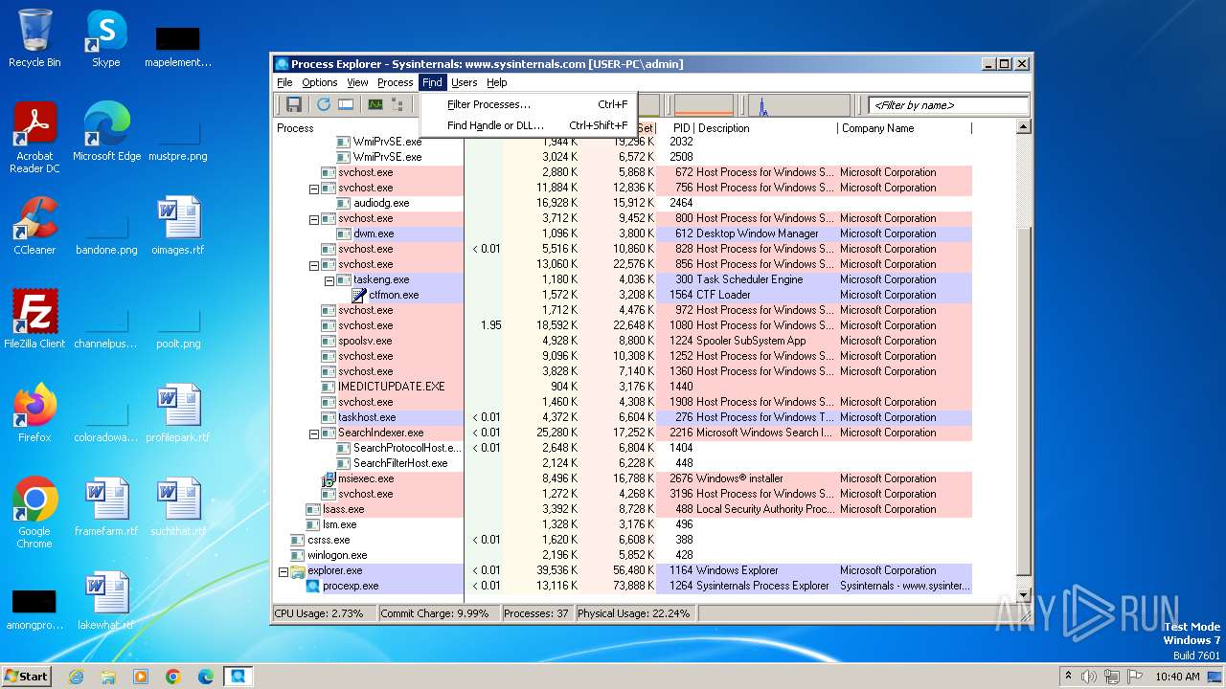
Task: Open Acrobat Reader DC shortcut
Action: point(34,137)
